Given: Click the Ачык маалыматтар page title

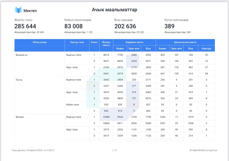Looking at the screenshot, I should [x=114, y=10].
